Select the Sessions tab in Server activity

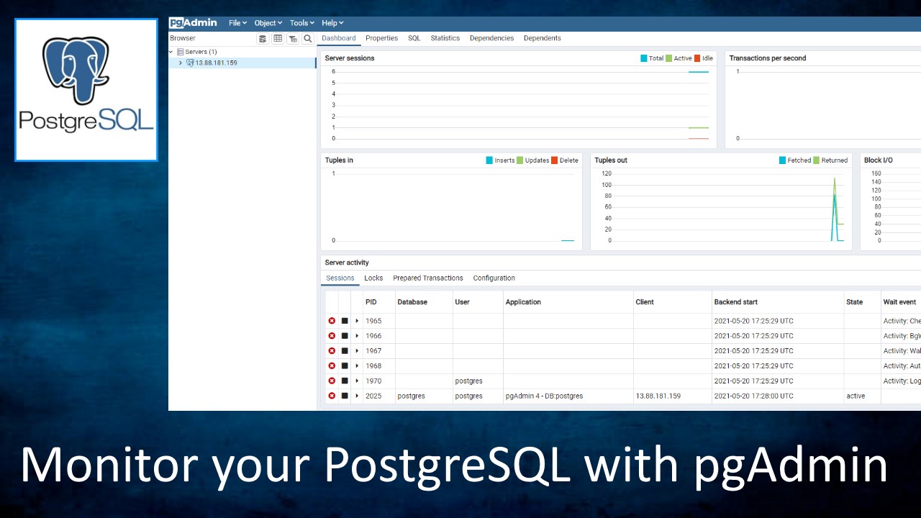click(x=340, y=278)
